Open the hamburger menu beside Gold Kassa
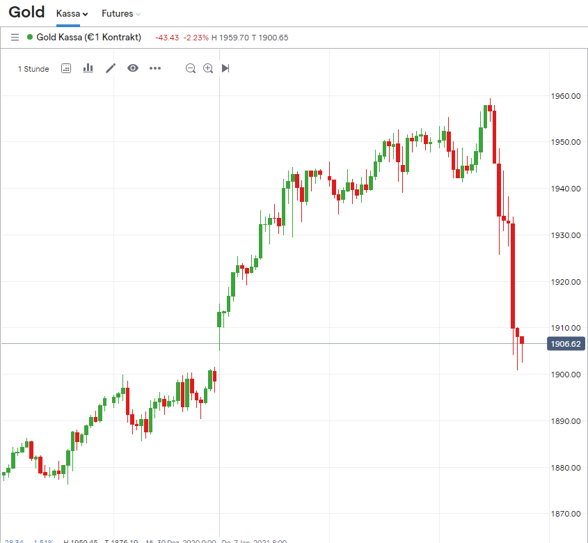The width and height of the screenshot is (588, 543). pos(15,37)
